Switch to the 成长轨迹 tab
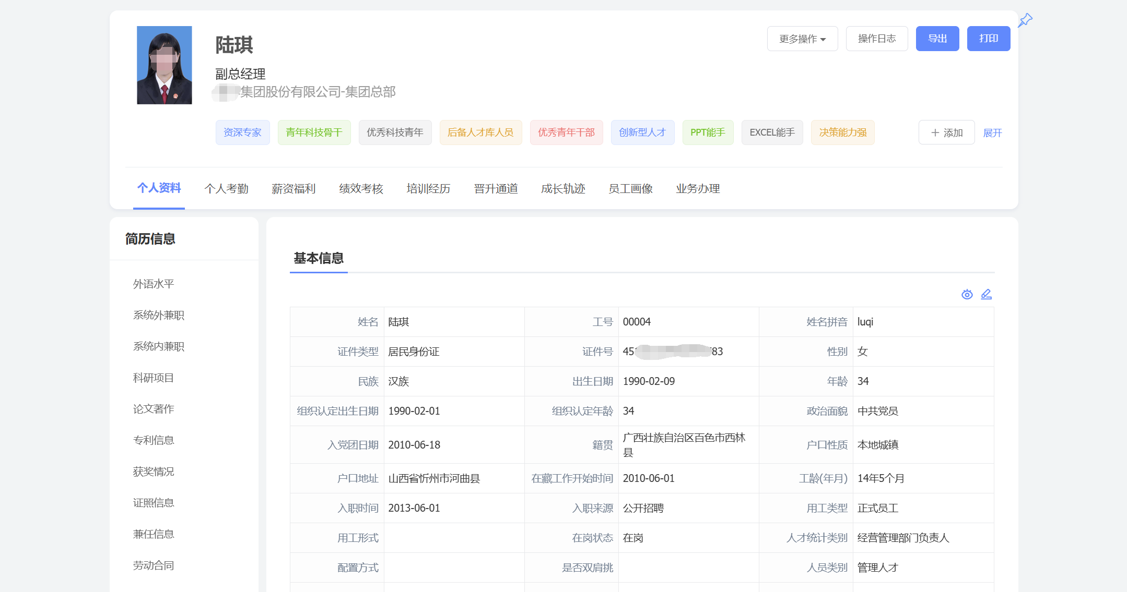This screenshot has height=592, width=1127. click(563, 188)
